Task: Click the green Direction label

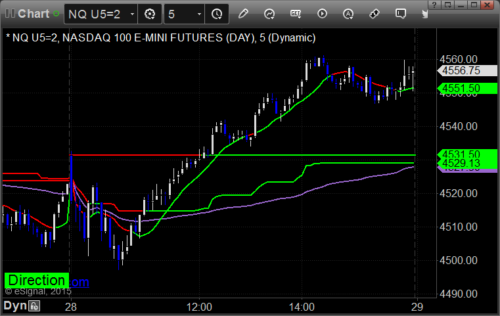Action: [x=37, y=281]
